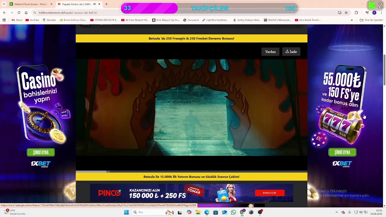Open Outlook from the taskbar
Screen dimensions: 386x217
225,212
